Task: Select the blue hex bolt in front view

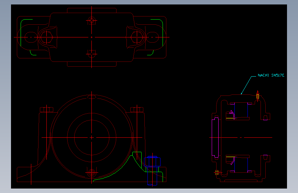Action: tap(152, 170)
